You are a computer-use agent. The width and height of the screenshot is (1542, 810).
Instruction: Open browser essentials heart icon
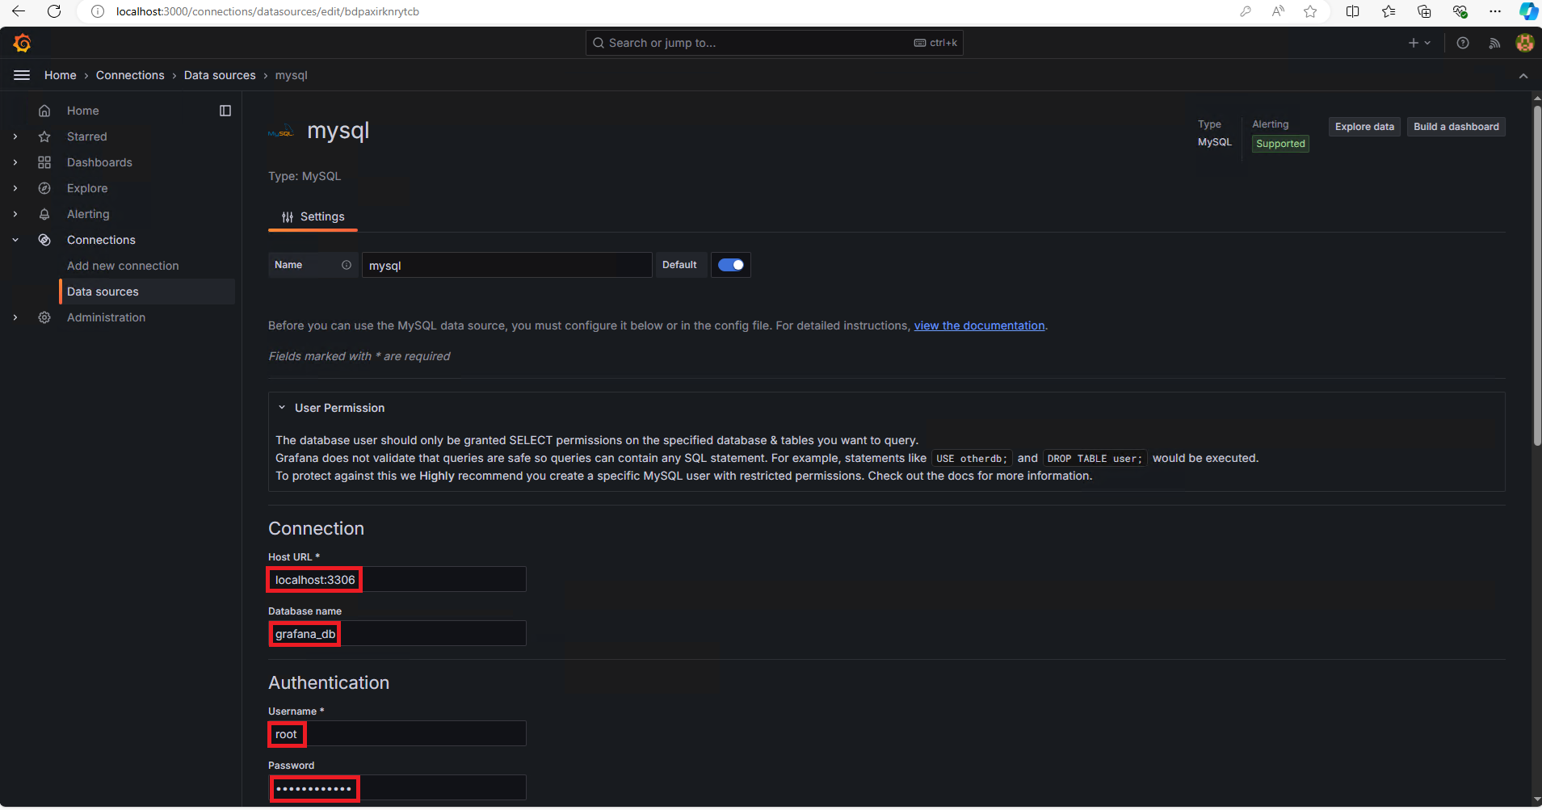click(1460, 11)
